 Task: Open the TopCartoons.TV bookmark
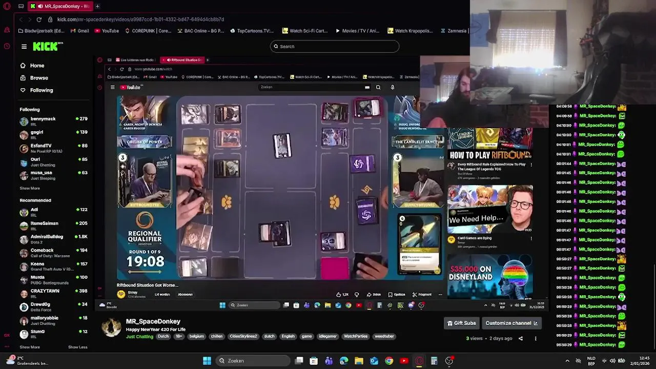252,31
